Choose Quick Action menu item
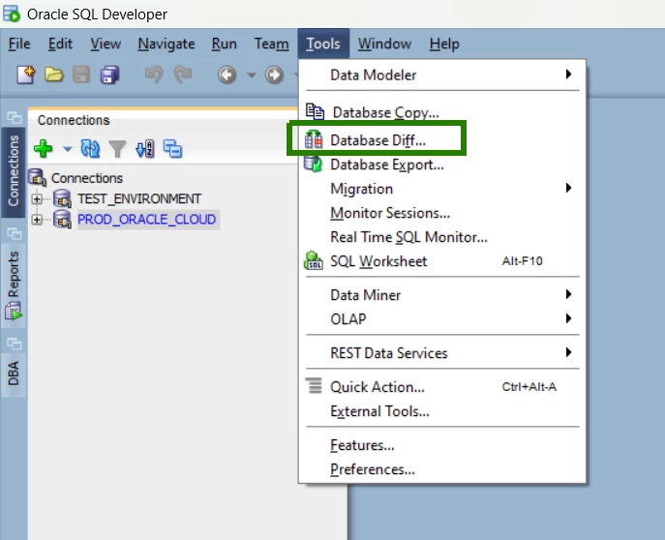Image resolution: width=665 pixels, height=540 pixels. click(x=442, y=387)
